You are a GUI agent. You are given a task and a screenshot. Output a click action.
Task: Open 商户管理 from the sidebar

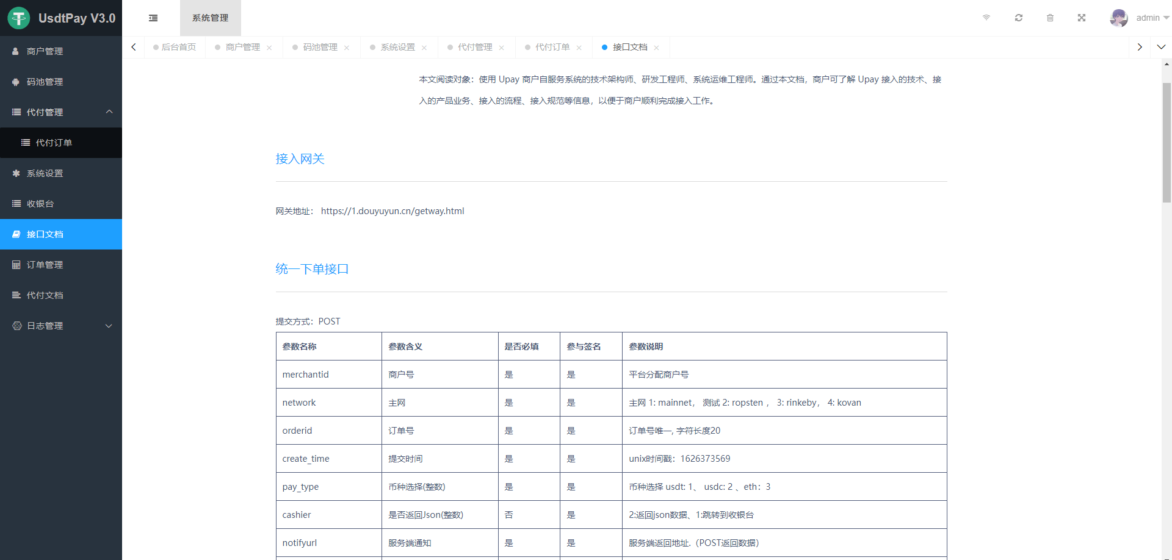(46, 51)
